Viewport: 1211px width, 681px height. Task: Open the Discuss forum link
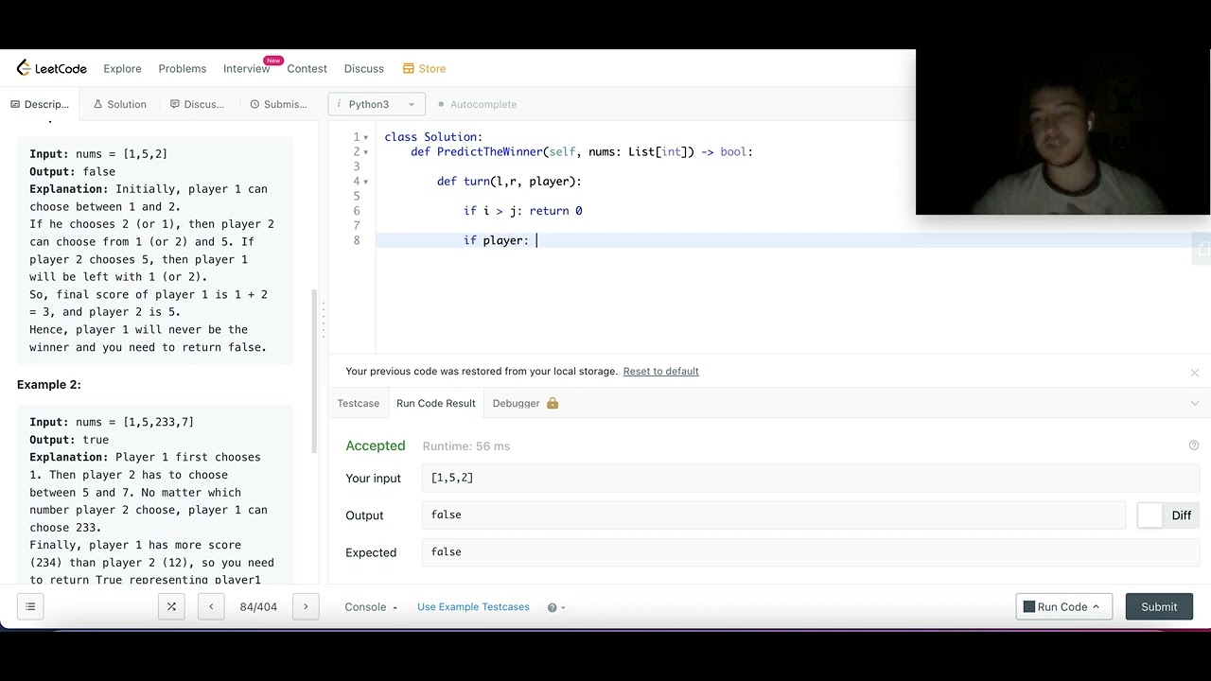(364, 68)
